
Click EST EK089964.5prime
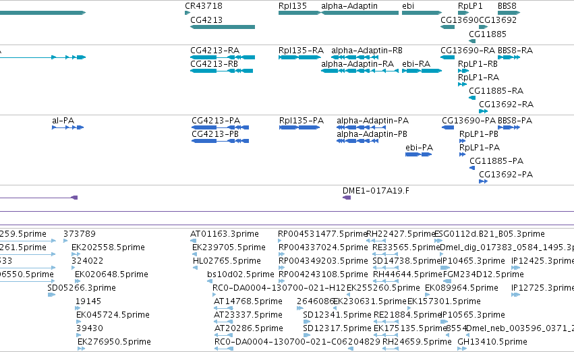coord(461,288)
